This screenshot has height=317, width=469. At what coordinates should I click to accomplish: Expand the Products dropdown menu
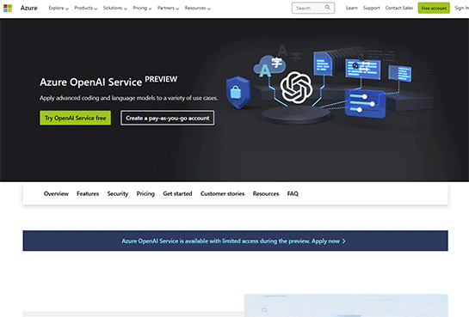pyautogui.click(x=86, y=8)
